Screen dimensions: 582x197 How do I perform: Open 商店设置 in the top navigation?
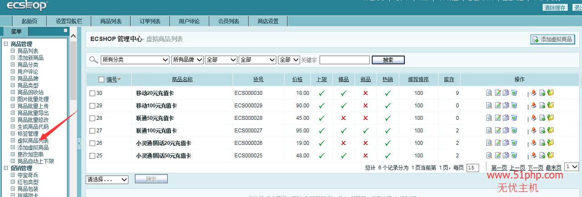pos(268,21)
